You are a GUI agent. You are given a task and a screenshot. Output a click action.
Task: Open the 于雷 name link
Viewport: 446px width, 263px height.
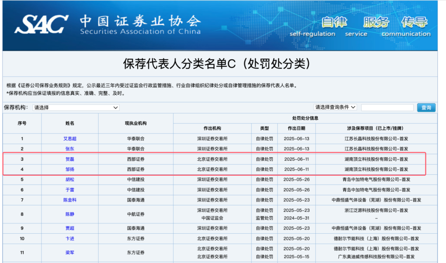[70, 190]
